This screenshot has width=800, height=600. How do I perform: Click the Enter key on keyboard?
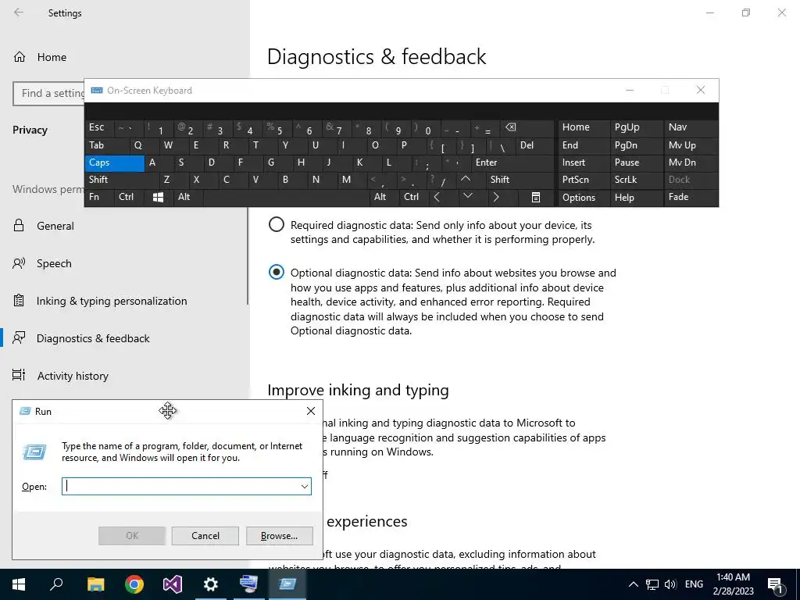512,162
